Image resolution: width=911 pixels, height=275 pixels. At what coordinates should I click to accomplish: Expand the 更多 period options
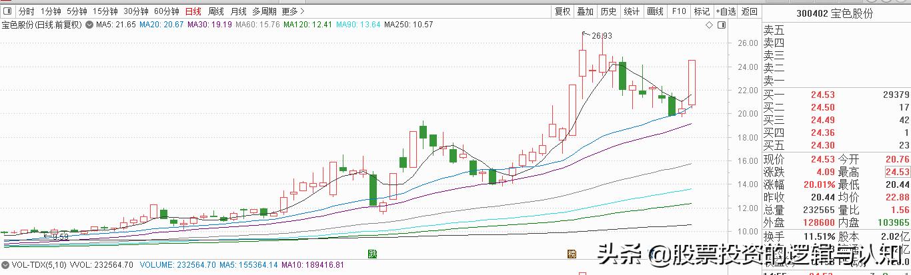pyautogui.click(x=293, y=11)
